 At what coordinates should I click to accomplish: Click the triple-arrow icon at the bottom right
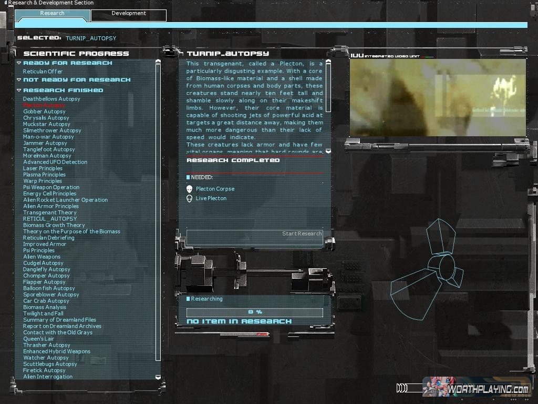coord(402,388)
